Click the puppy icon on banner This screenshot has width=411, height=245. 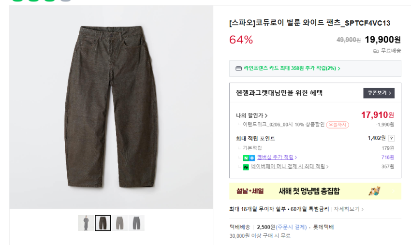point(374,191)
